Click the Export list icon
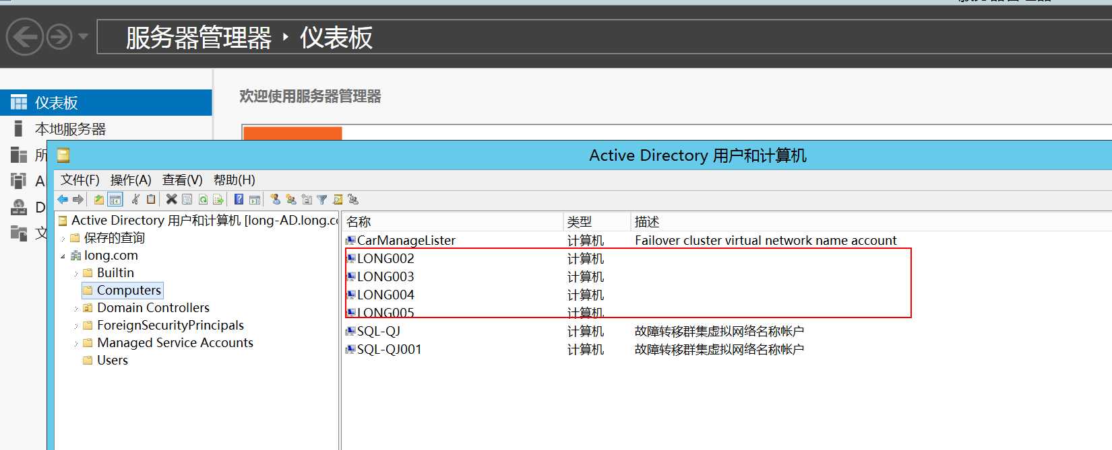Image resolution: width=1112 pixels, height=450 pixels. pos(218,199)
